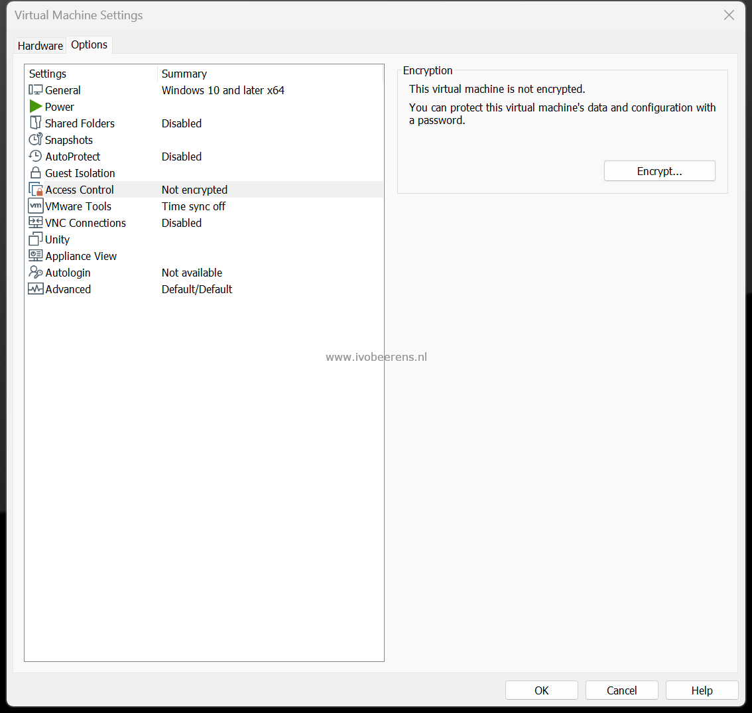
Task: Click the VNC Connections icon
Action: coord(36,222)
